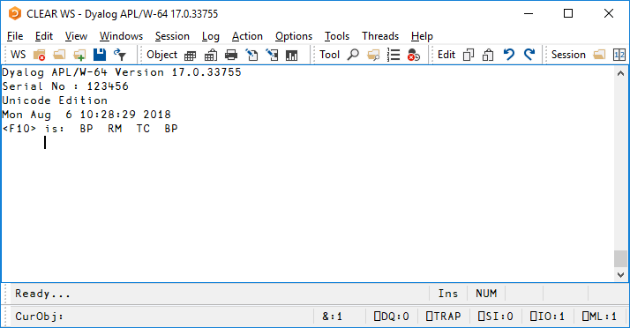Click the Paste clipboard icon in the Edit toolbar
Image resolution: width=630 pixels, height=328 pixels.
coord(488,55)
